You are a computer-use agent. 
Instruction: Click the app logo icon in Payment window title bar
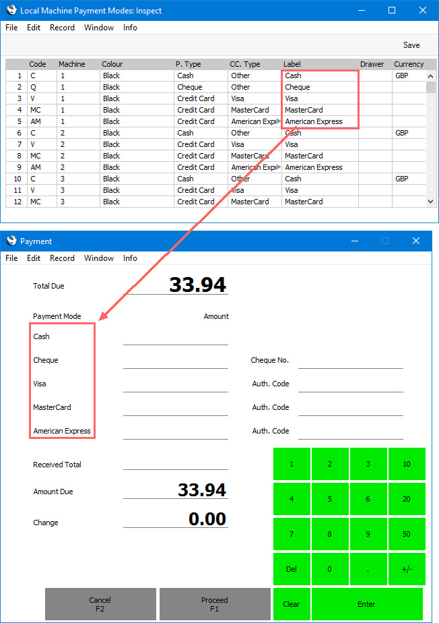pyautogui.click(x=11, y=241)
